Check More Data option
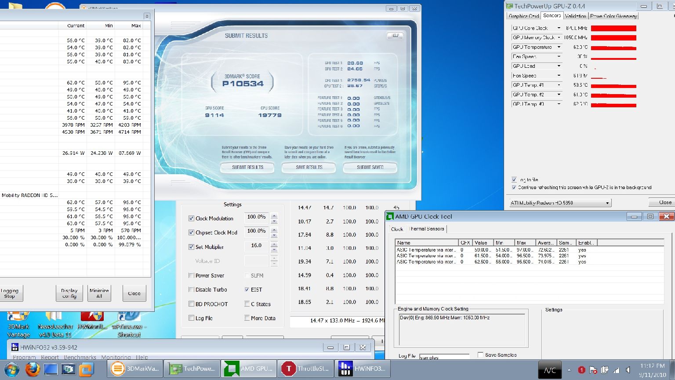The image size is (675, 380). (x=247, y=318)
